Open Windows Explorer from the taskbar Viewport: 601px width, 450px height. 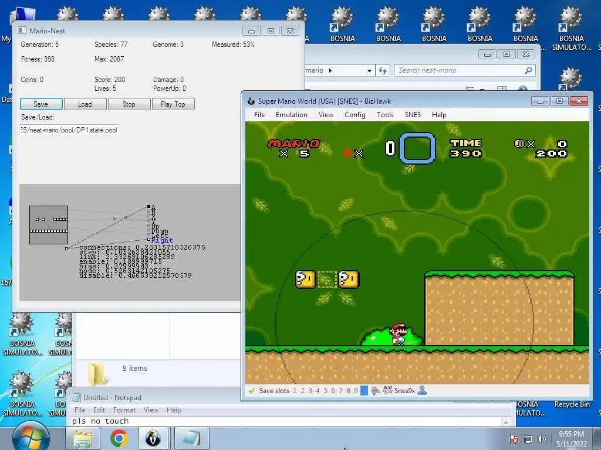[83, 438]
